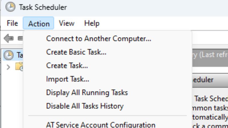This screenshot has height=128, width=228.
Task: Open the Help menu
Action: [91, 23]
